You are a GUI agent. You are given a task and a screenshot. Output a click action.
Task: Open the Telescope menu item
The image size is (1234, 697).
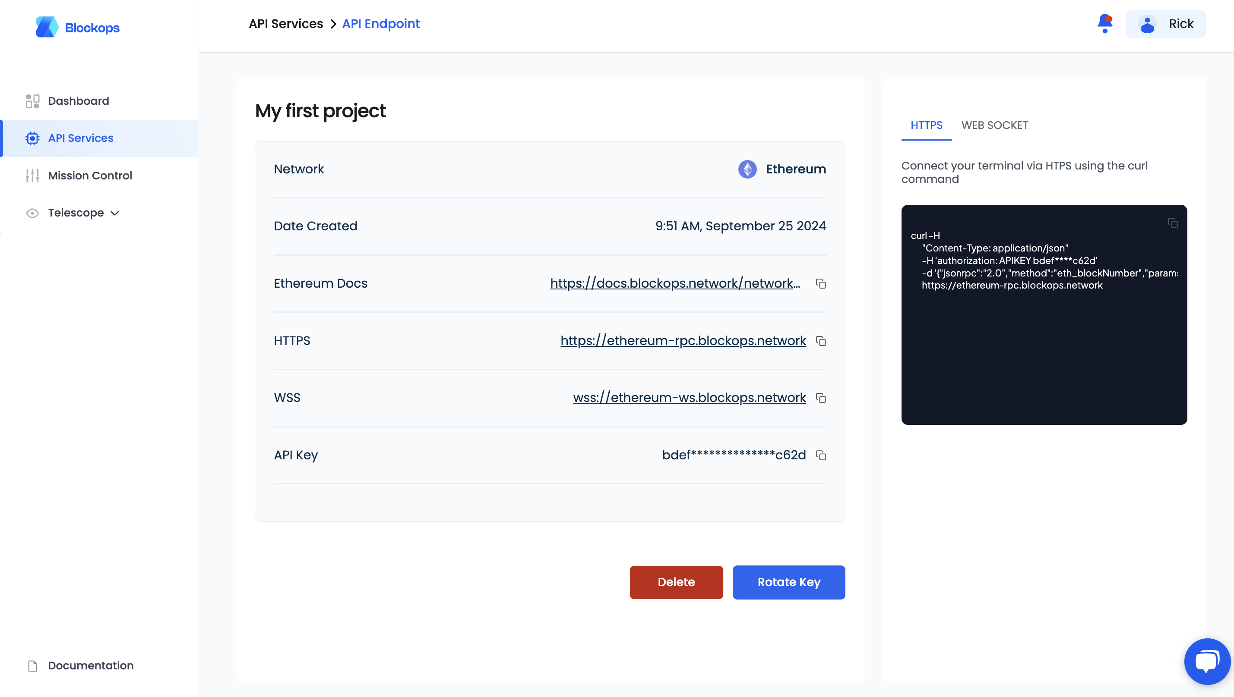pos(100,213)
